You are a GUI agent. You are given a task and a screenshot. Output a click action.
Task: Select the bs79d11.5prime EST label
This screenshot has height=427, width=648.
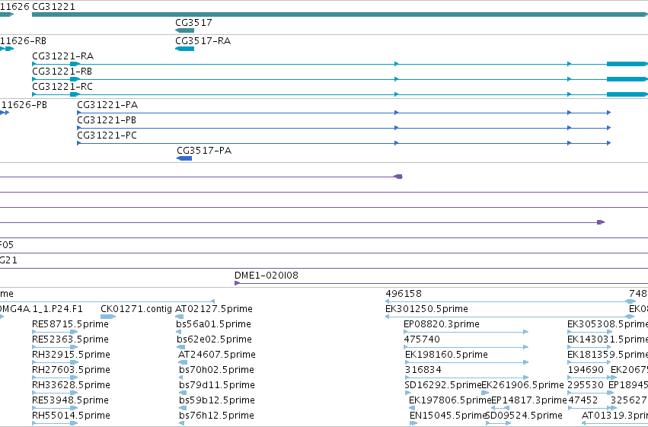(x=216, y=385)
